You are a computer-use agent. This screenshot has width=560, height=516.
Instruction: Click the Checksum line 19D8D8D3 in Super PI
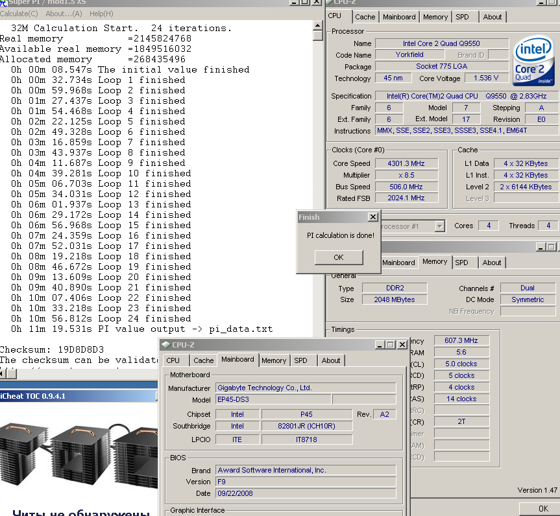52,349
